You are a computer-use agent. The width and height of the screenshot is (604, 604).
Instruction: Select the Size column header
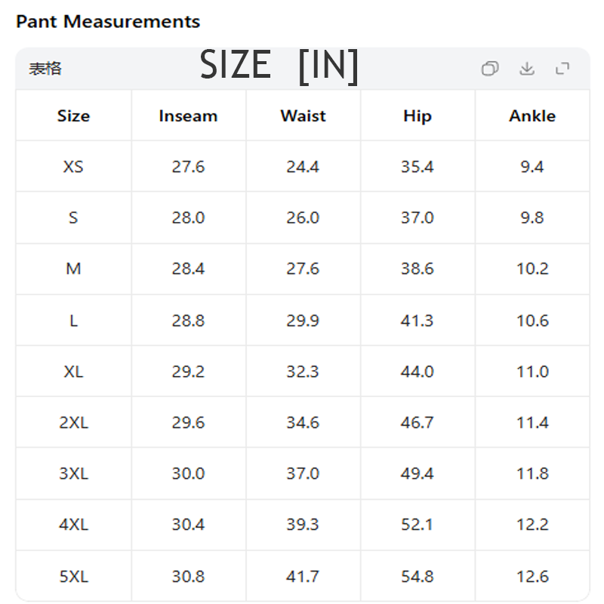73,116
